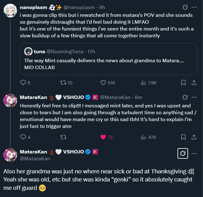The image size is (203, 197).
Task: View nanoplasm's profile avatar
Action: pos(10,11)
